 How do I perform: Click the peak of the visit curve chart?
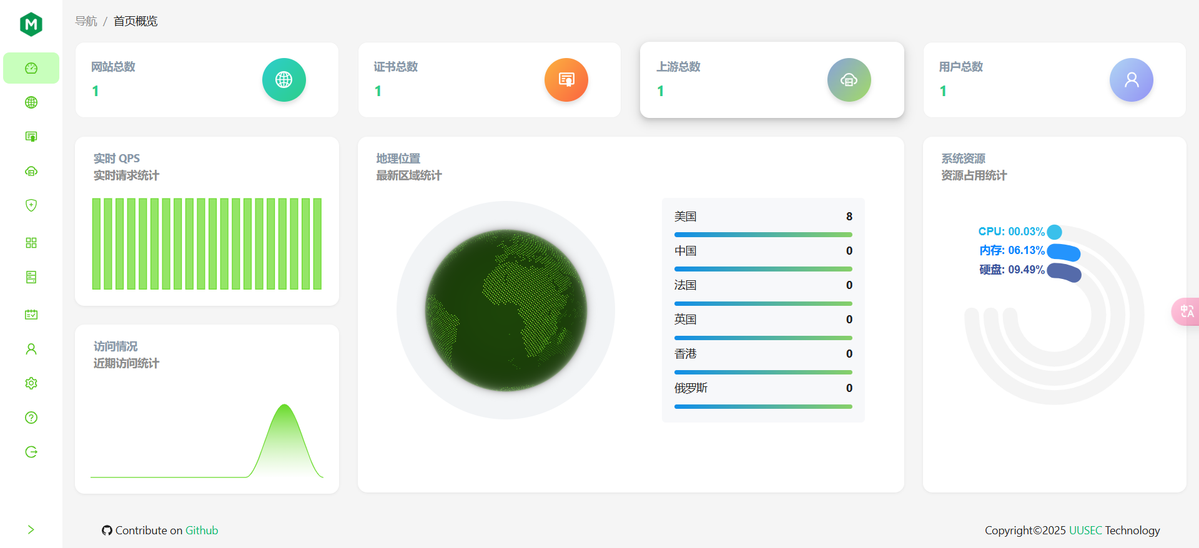tap(285, 406)
